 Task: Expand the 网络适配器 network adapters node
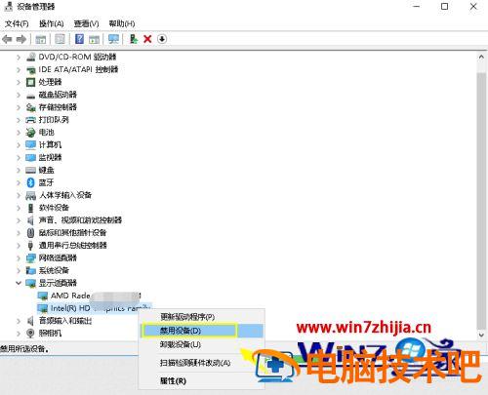[x=19, y=258]
